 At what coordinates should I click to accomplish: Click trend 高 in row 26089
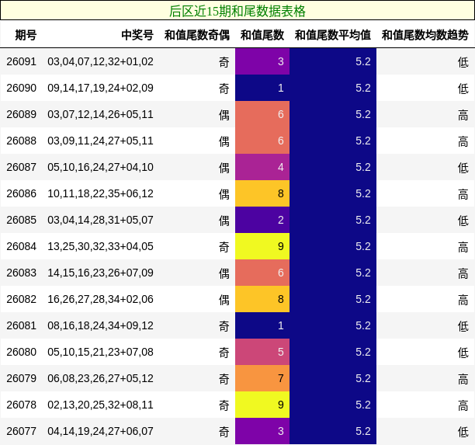463,115
